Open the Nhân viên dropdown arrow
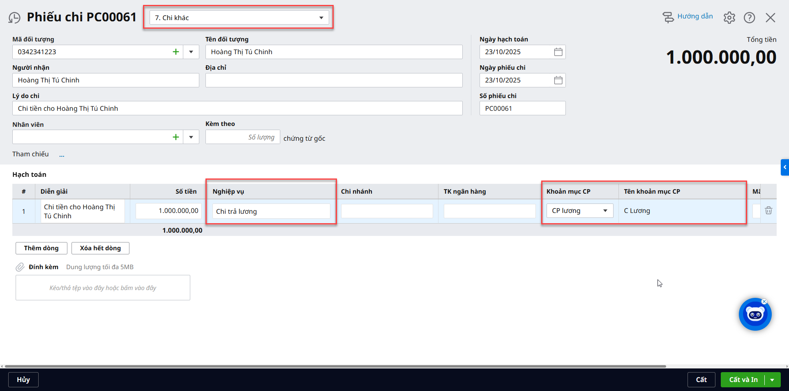This screenshot has height=391, width=789. (x=191, y=137)
